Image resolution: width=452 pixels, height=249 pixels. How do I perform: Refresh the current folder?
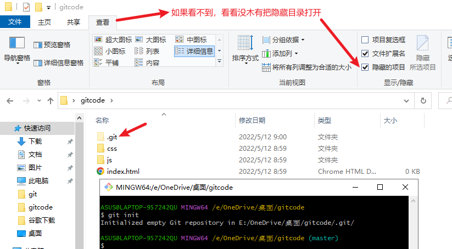[423, 101]
